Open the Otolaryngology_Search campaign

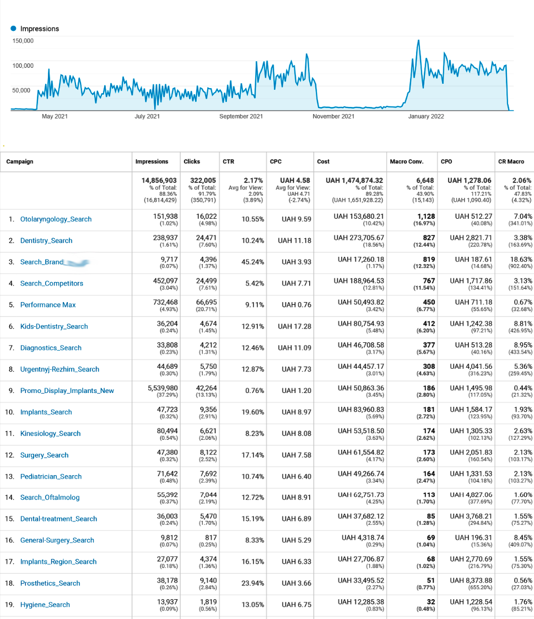[56, 219]
